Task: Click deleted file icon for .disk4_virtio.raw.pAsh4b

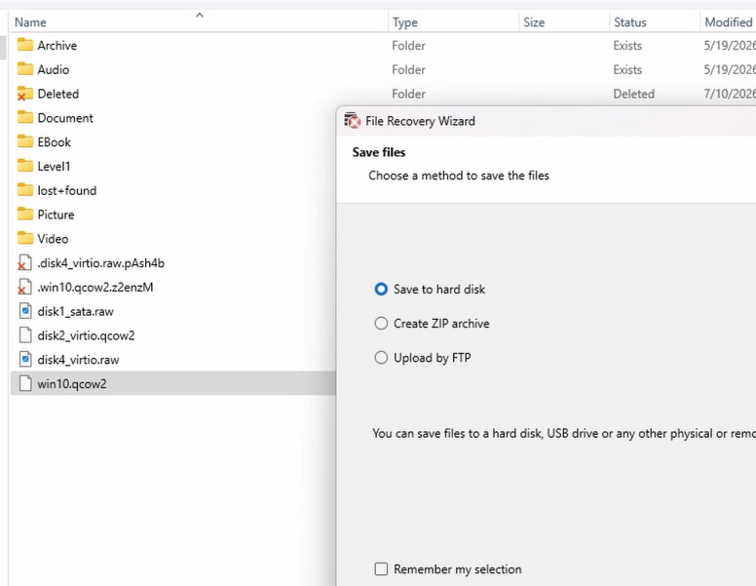Action: point(25,262)
